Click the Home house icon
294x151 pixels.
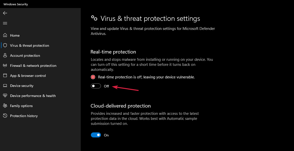pyautogui.click(x=5, y=35)
